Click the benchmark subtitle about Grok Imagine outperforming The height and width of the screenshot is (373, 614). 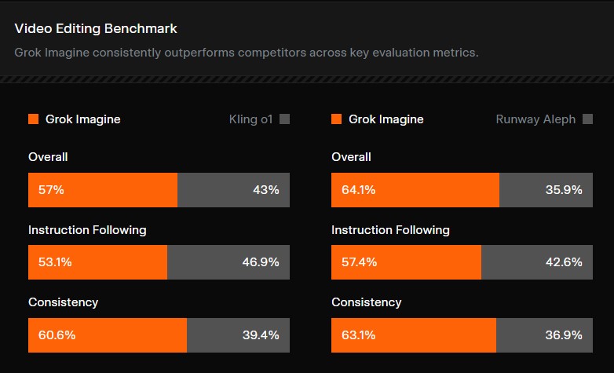click(x=247, y=53)
